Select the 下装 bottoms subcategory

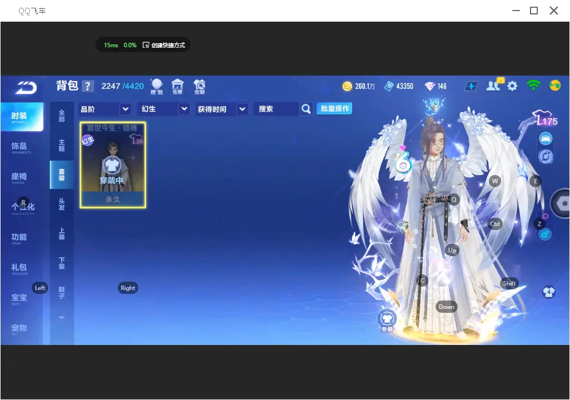[62, 263]
